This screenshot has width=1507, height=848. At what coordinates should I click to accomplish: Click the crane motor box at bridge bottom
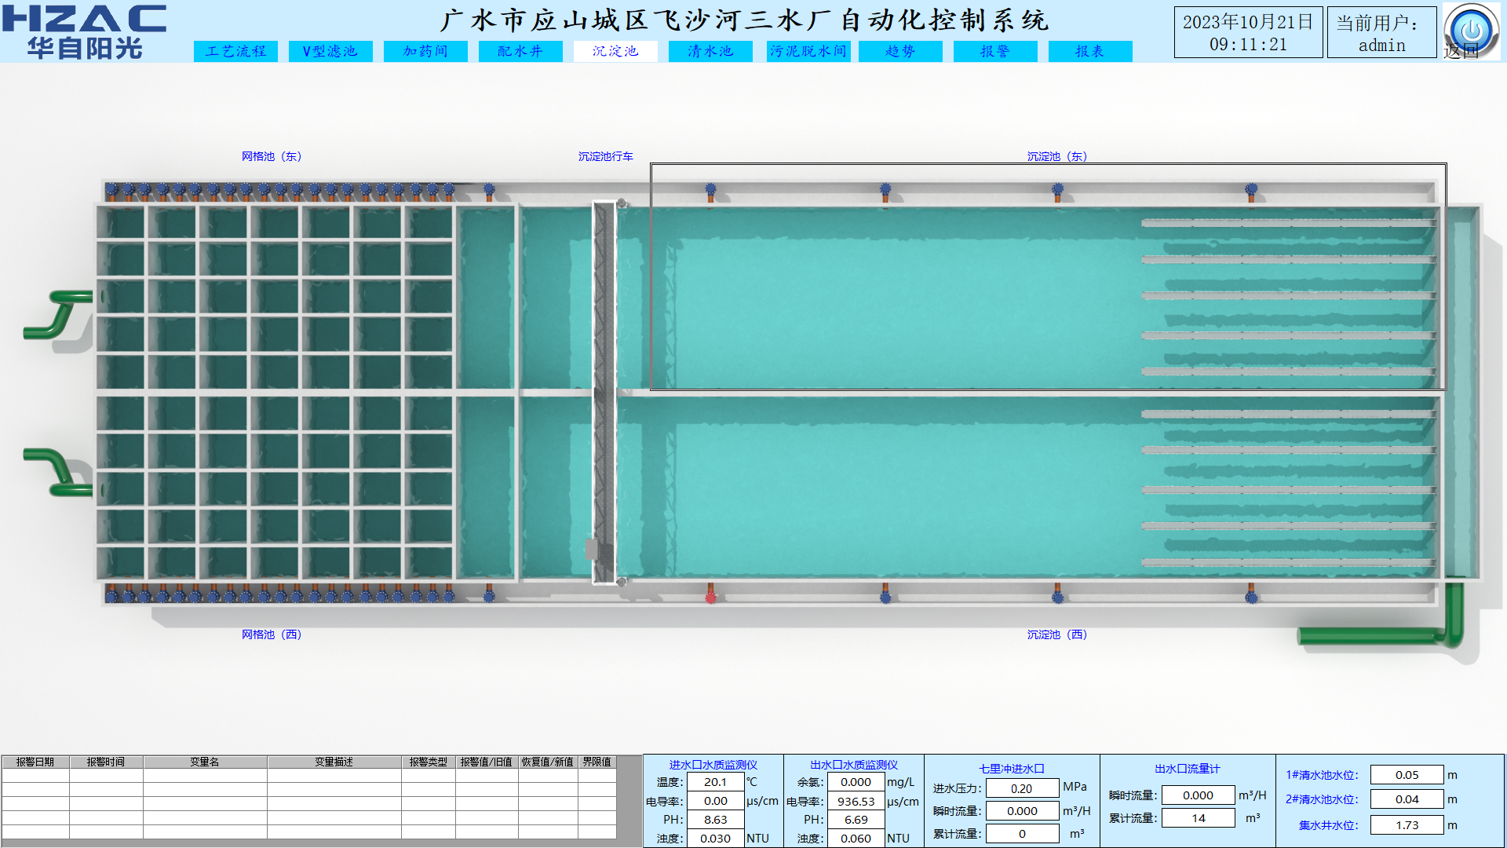[591, 548]
